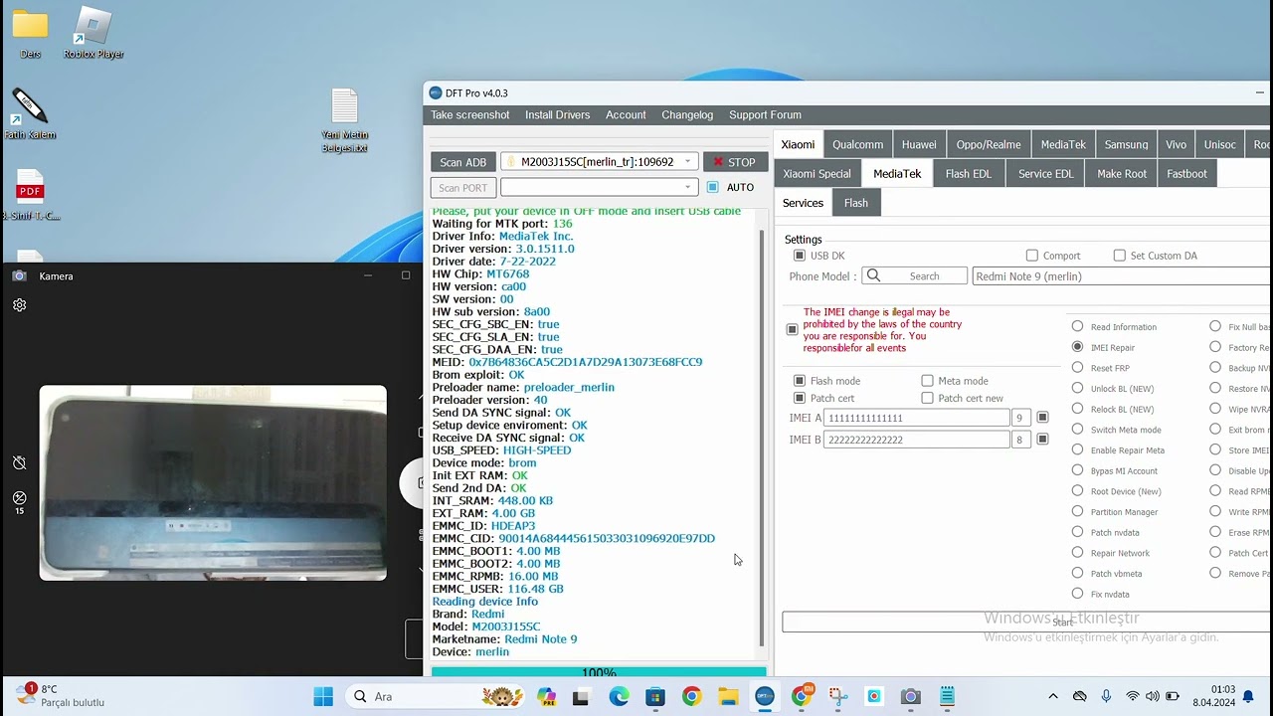
Task: Open the Fatih Kalem desktop shortcut
Action: click(x=30, y=106)
